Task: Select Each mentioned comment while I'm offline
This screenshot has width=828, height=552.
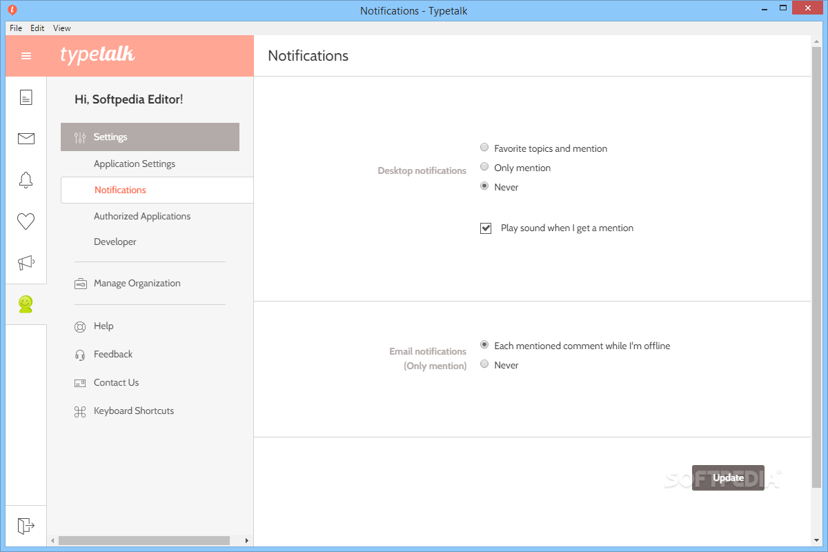Action: coord(484,345)
